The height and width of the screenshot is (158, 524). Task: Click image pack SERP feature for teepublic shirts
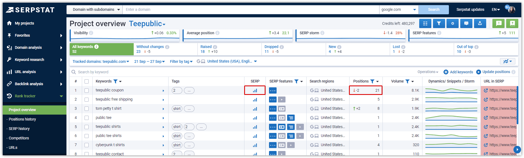[282, 127]
